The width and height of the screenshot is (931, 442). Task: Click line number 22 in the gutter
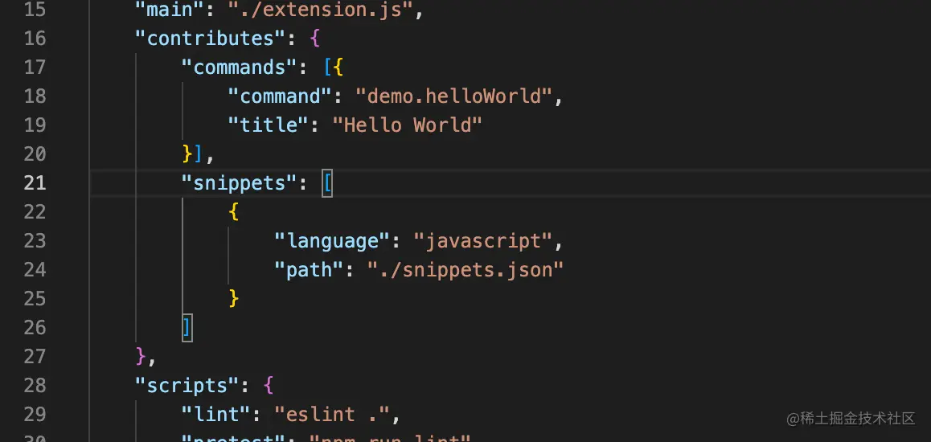(x=35, y=212)
